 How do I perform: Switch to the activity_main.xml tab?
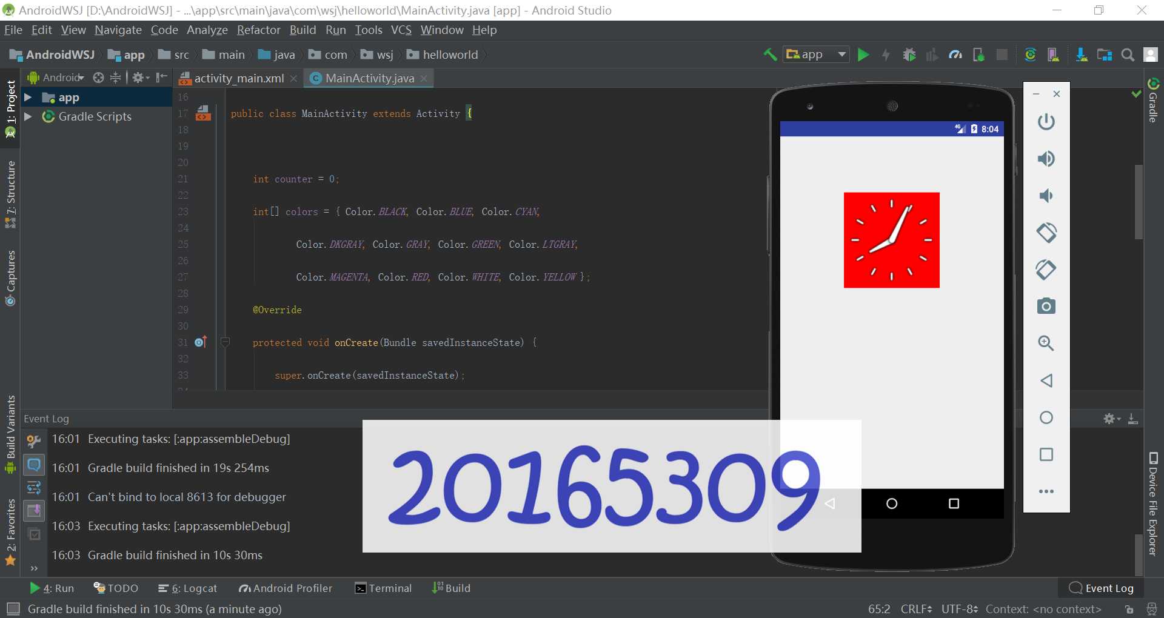click(x=238, y=78)
